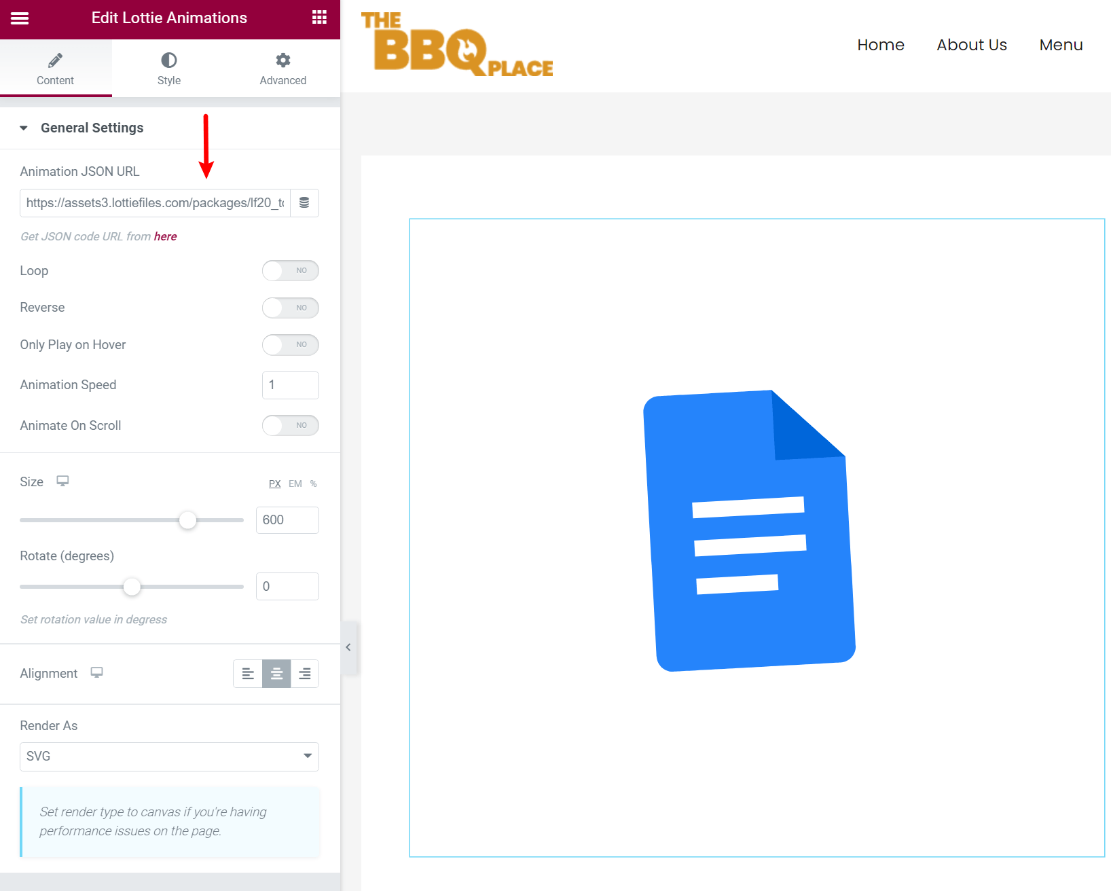
Task: Click the 'Render As' label
Action: 49,725
